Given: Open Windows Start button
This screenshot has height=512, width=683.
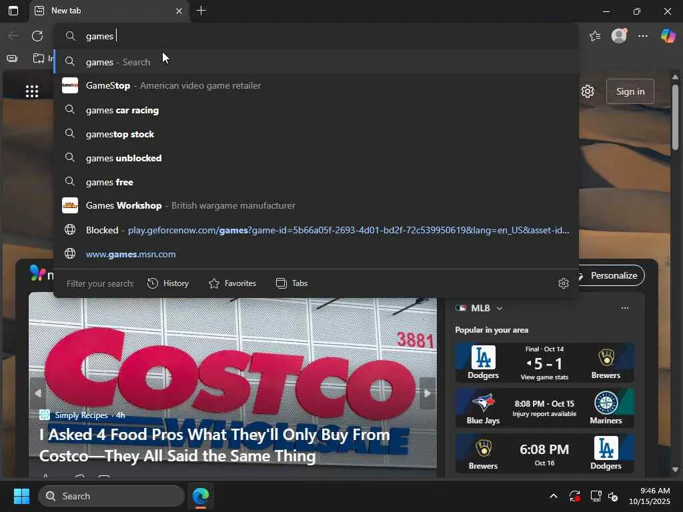Looking at the screenshot, I should point(21,496).
